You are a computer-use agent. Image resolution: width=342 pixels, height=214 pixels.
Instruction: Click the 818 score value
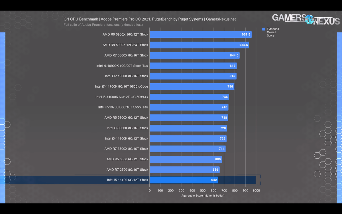tap(233, 66)
